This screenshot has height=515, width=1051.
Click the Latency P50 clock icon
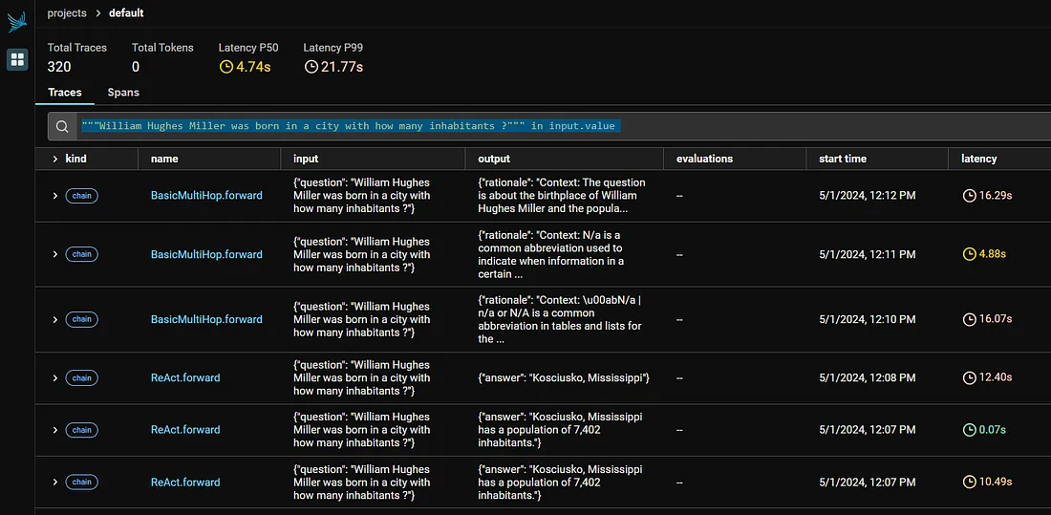(x=225, y=66)
